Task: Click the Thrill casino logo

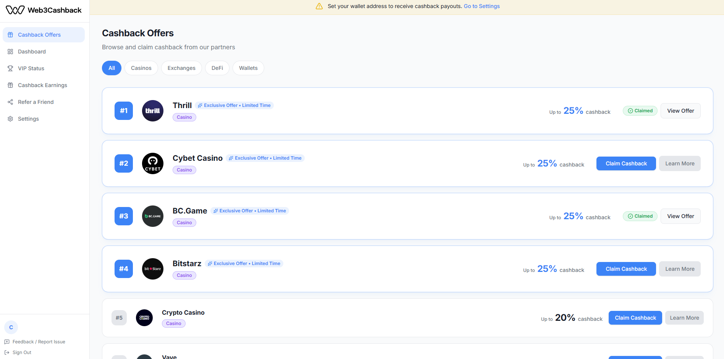Action: [x=153, y=111]
